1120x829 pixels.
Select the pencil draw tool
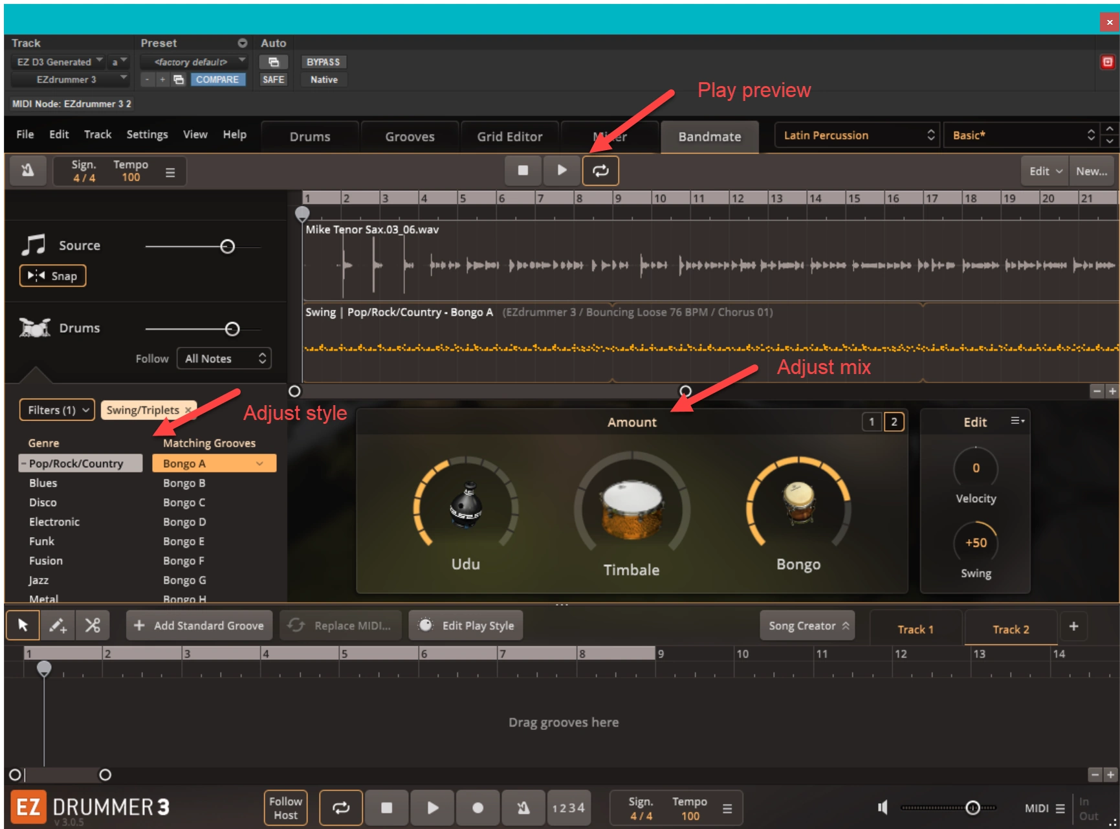pyautogui.click(x=58, y=626)
